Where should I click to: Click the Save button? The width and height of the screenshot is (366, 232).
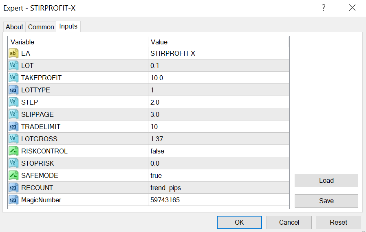[x=326, y=201]
